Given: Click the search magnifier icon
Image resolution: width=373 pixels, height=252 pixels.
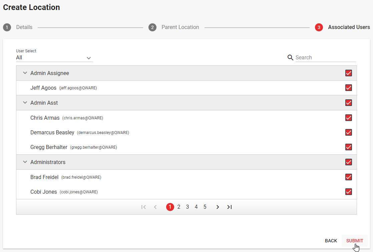Looking at the screenshot, I should (x=290, y=58).
